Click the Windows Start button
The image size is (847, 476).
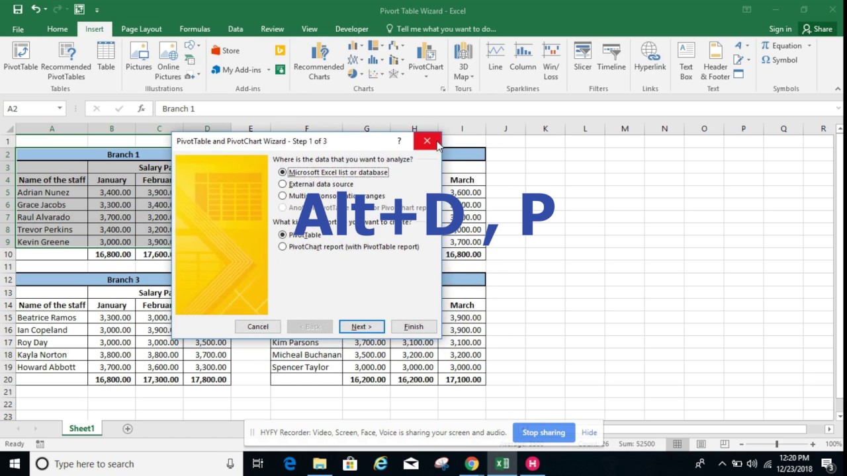click(15, 464)
